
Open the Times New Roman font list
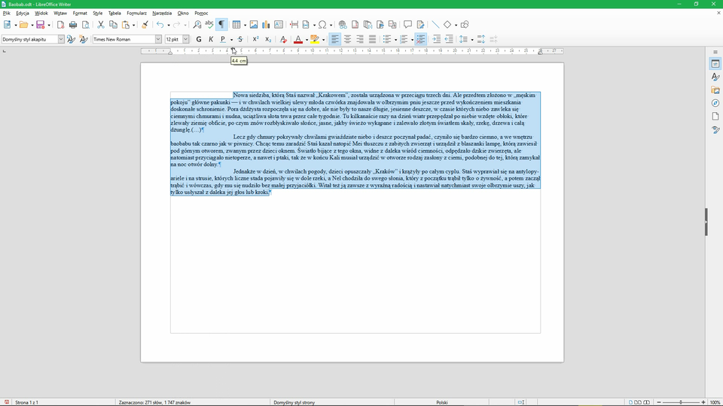click(x=158, y=39)
